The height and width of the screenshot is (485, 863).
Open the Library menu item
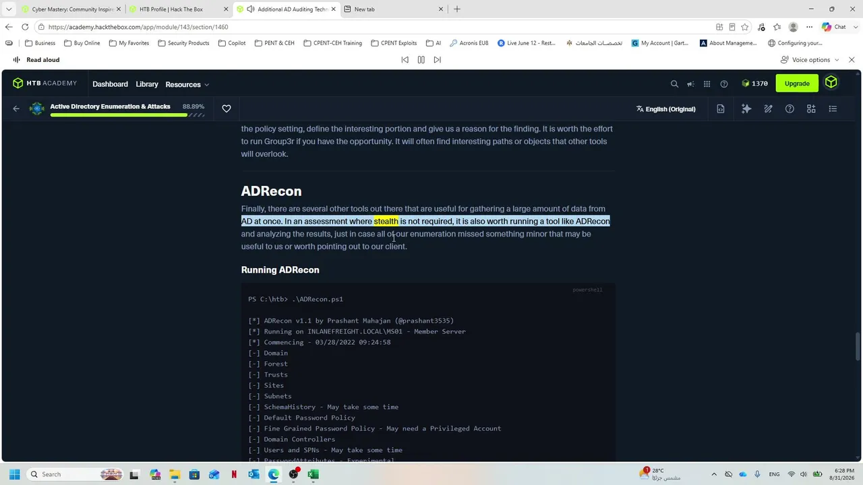pos(147,84)
